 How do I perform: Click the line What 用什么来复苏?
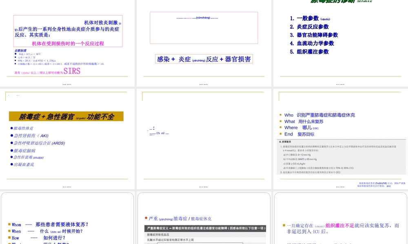[302, 121]
